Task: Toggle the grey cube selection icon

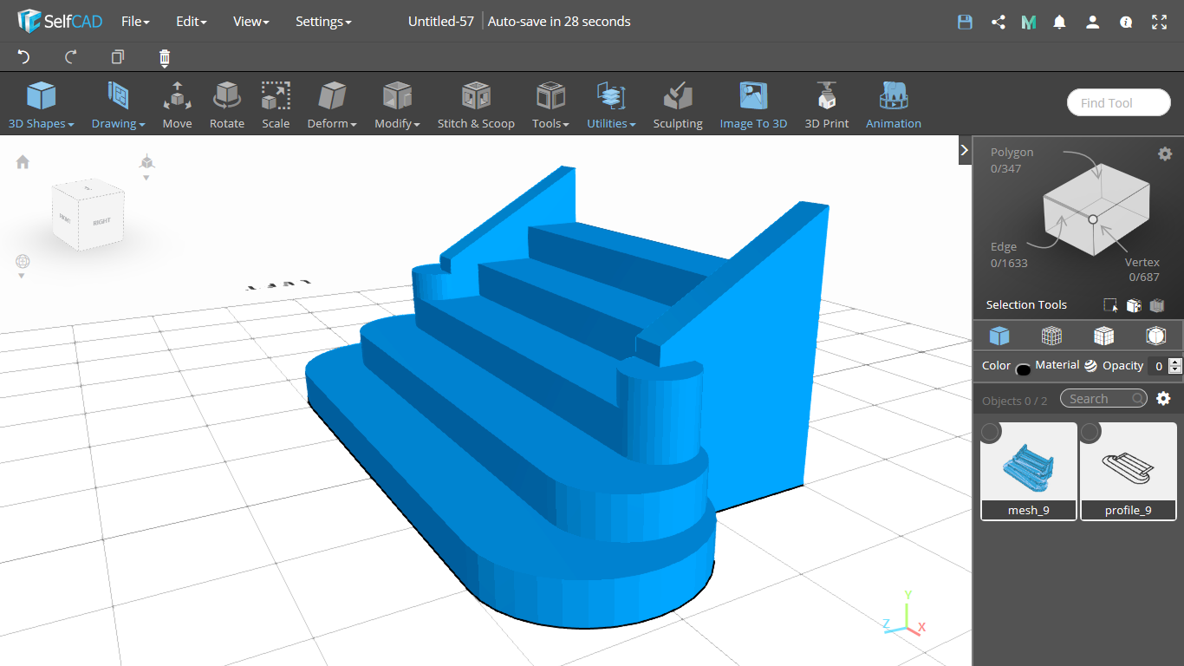Action: click(x=1156, y=305)
